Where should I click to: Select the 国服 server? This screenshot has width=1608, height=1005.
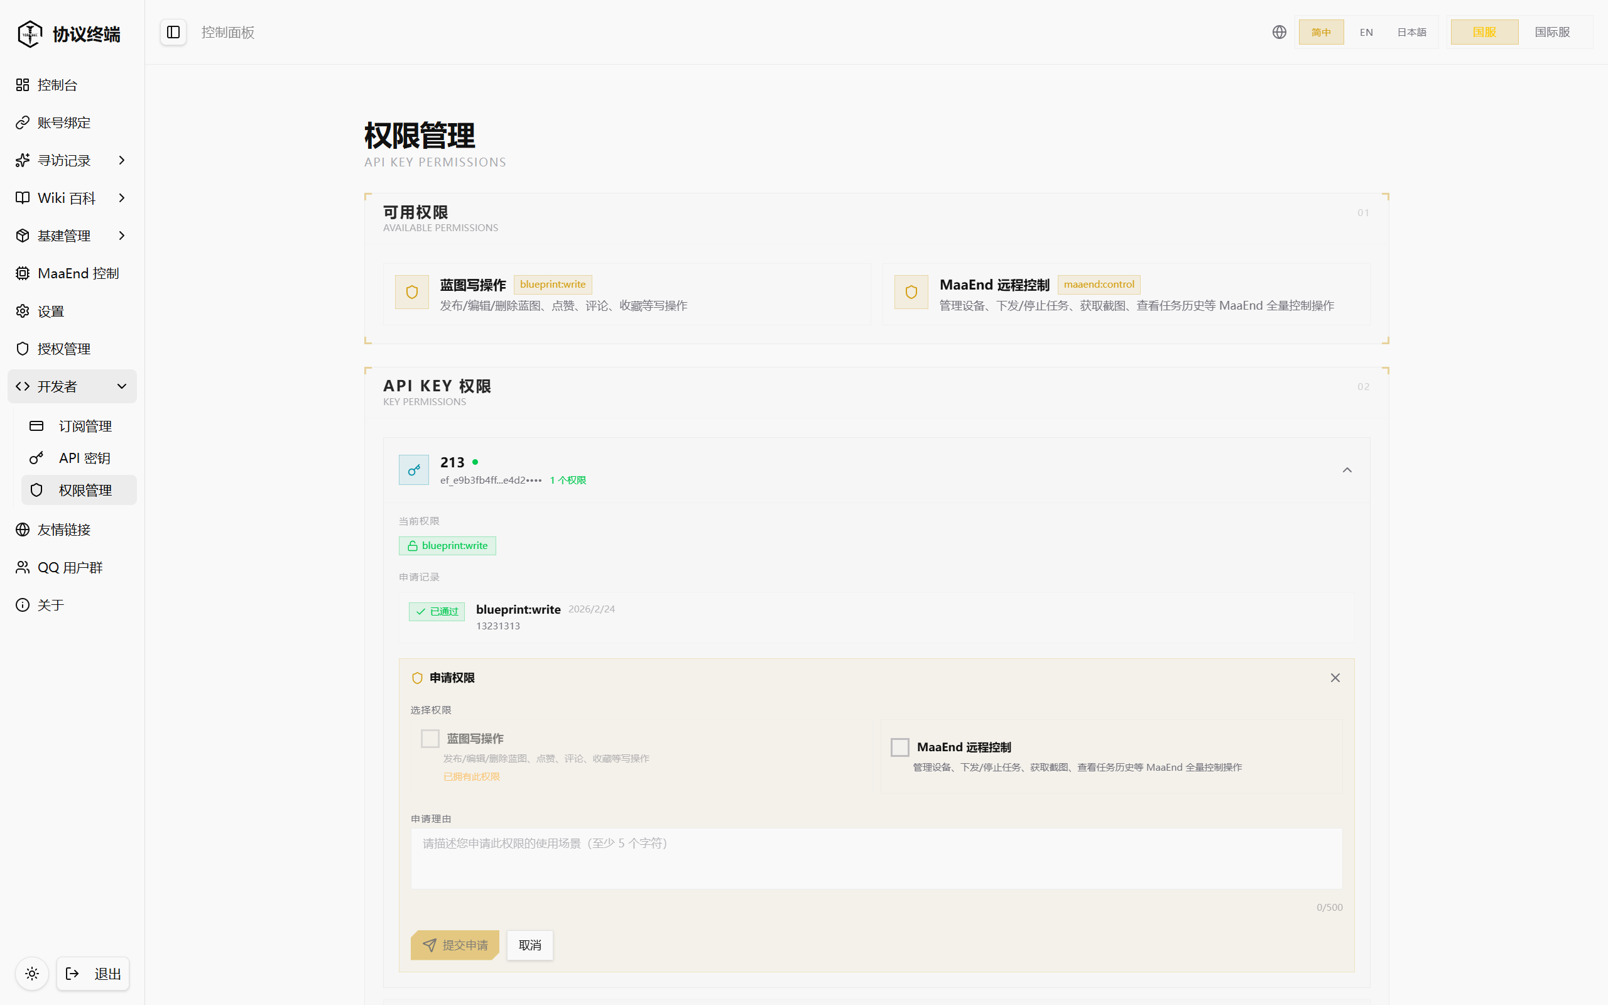click(1484, 32)
